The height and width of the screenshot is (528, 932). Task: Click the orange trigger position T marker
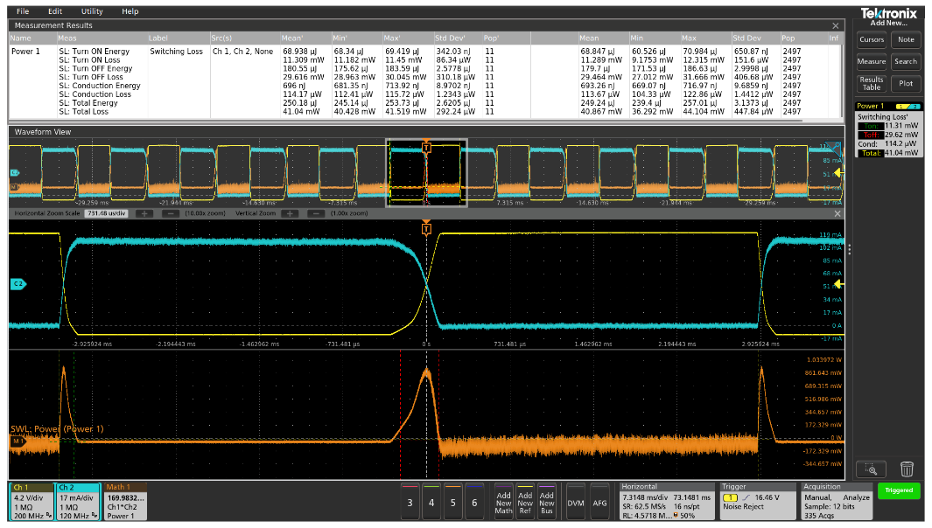point(426,229)
